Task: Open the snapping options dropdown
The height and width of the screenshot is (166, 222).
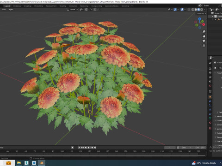Action: [90, 10]
